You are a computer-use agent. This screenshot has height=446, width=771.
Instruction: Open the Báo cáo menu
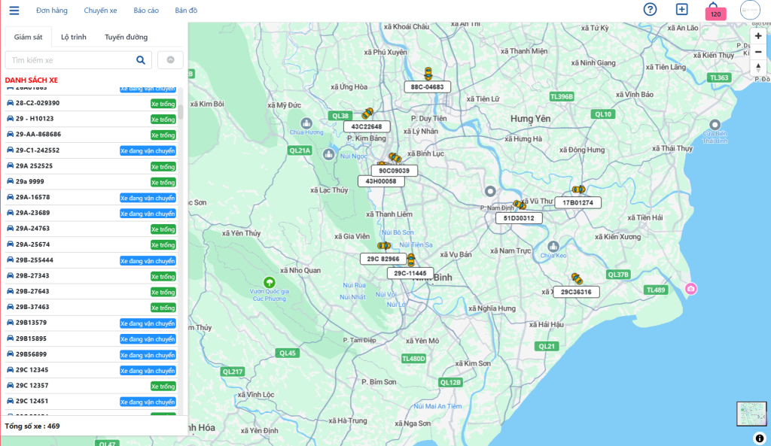pyautogui.click(x=145, y=11)
